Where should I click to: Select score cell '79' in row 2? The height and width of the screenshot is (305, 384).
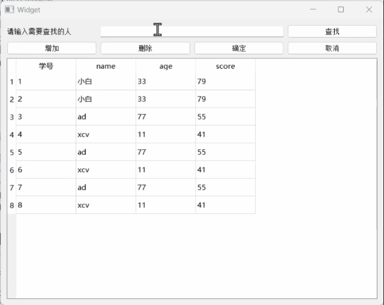click(226, 99)
